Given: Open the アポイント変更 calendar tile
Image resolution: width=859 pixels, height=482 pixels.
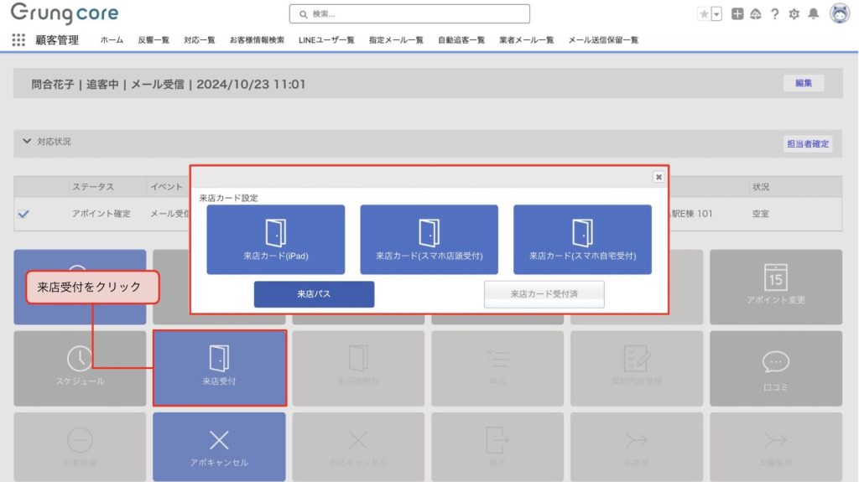Looking at the screenshot, I should point(775,286).
